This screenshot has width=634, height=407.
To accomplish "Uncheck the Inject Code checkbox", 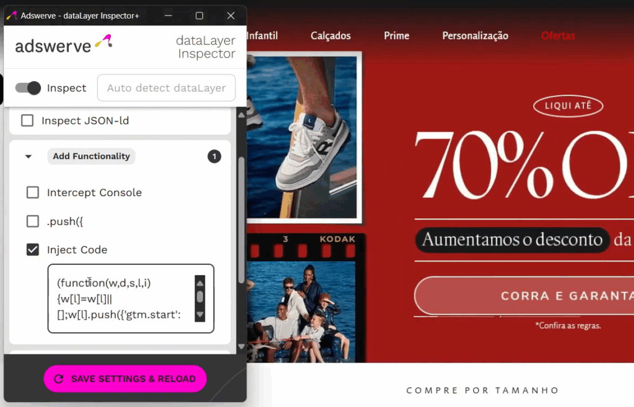I will (33, 249).
